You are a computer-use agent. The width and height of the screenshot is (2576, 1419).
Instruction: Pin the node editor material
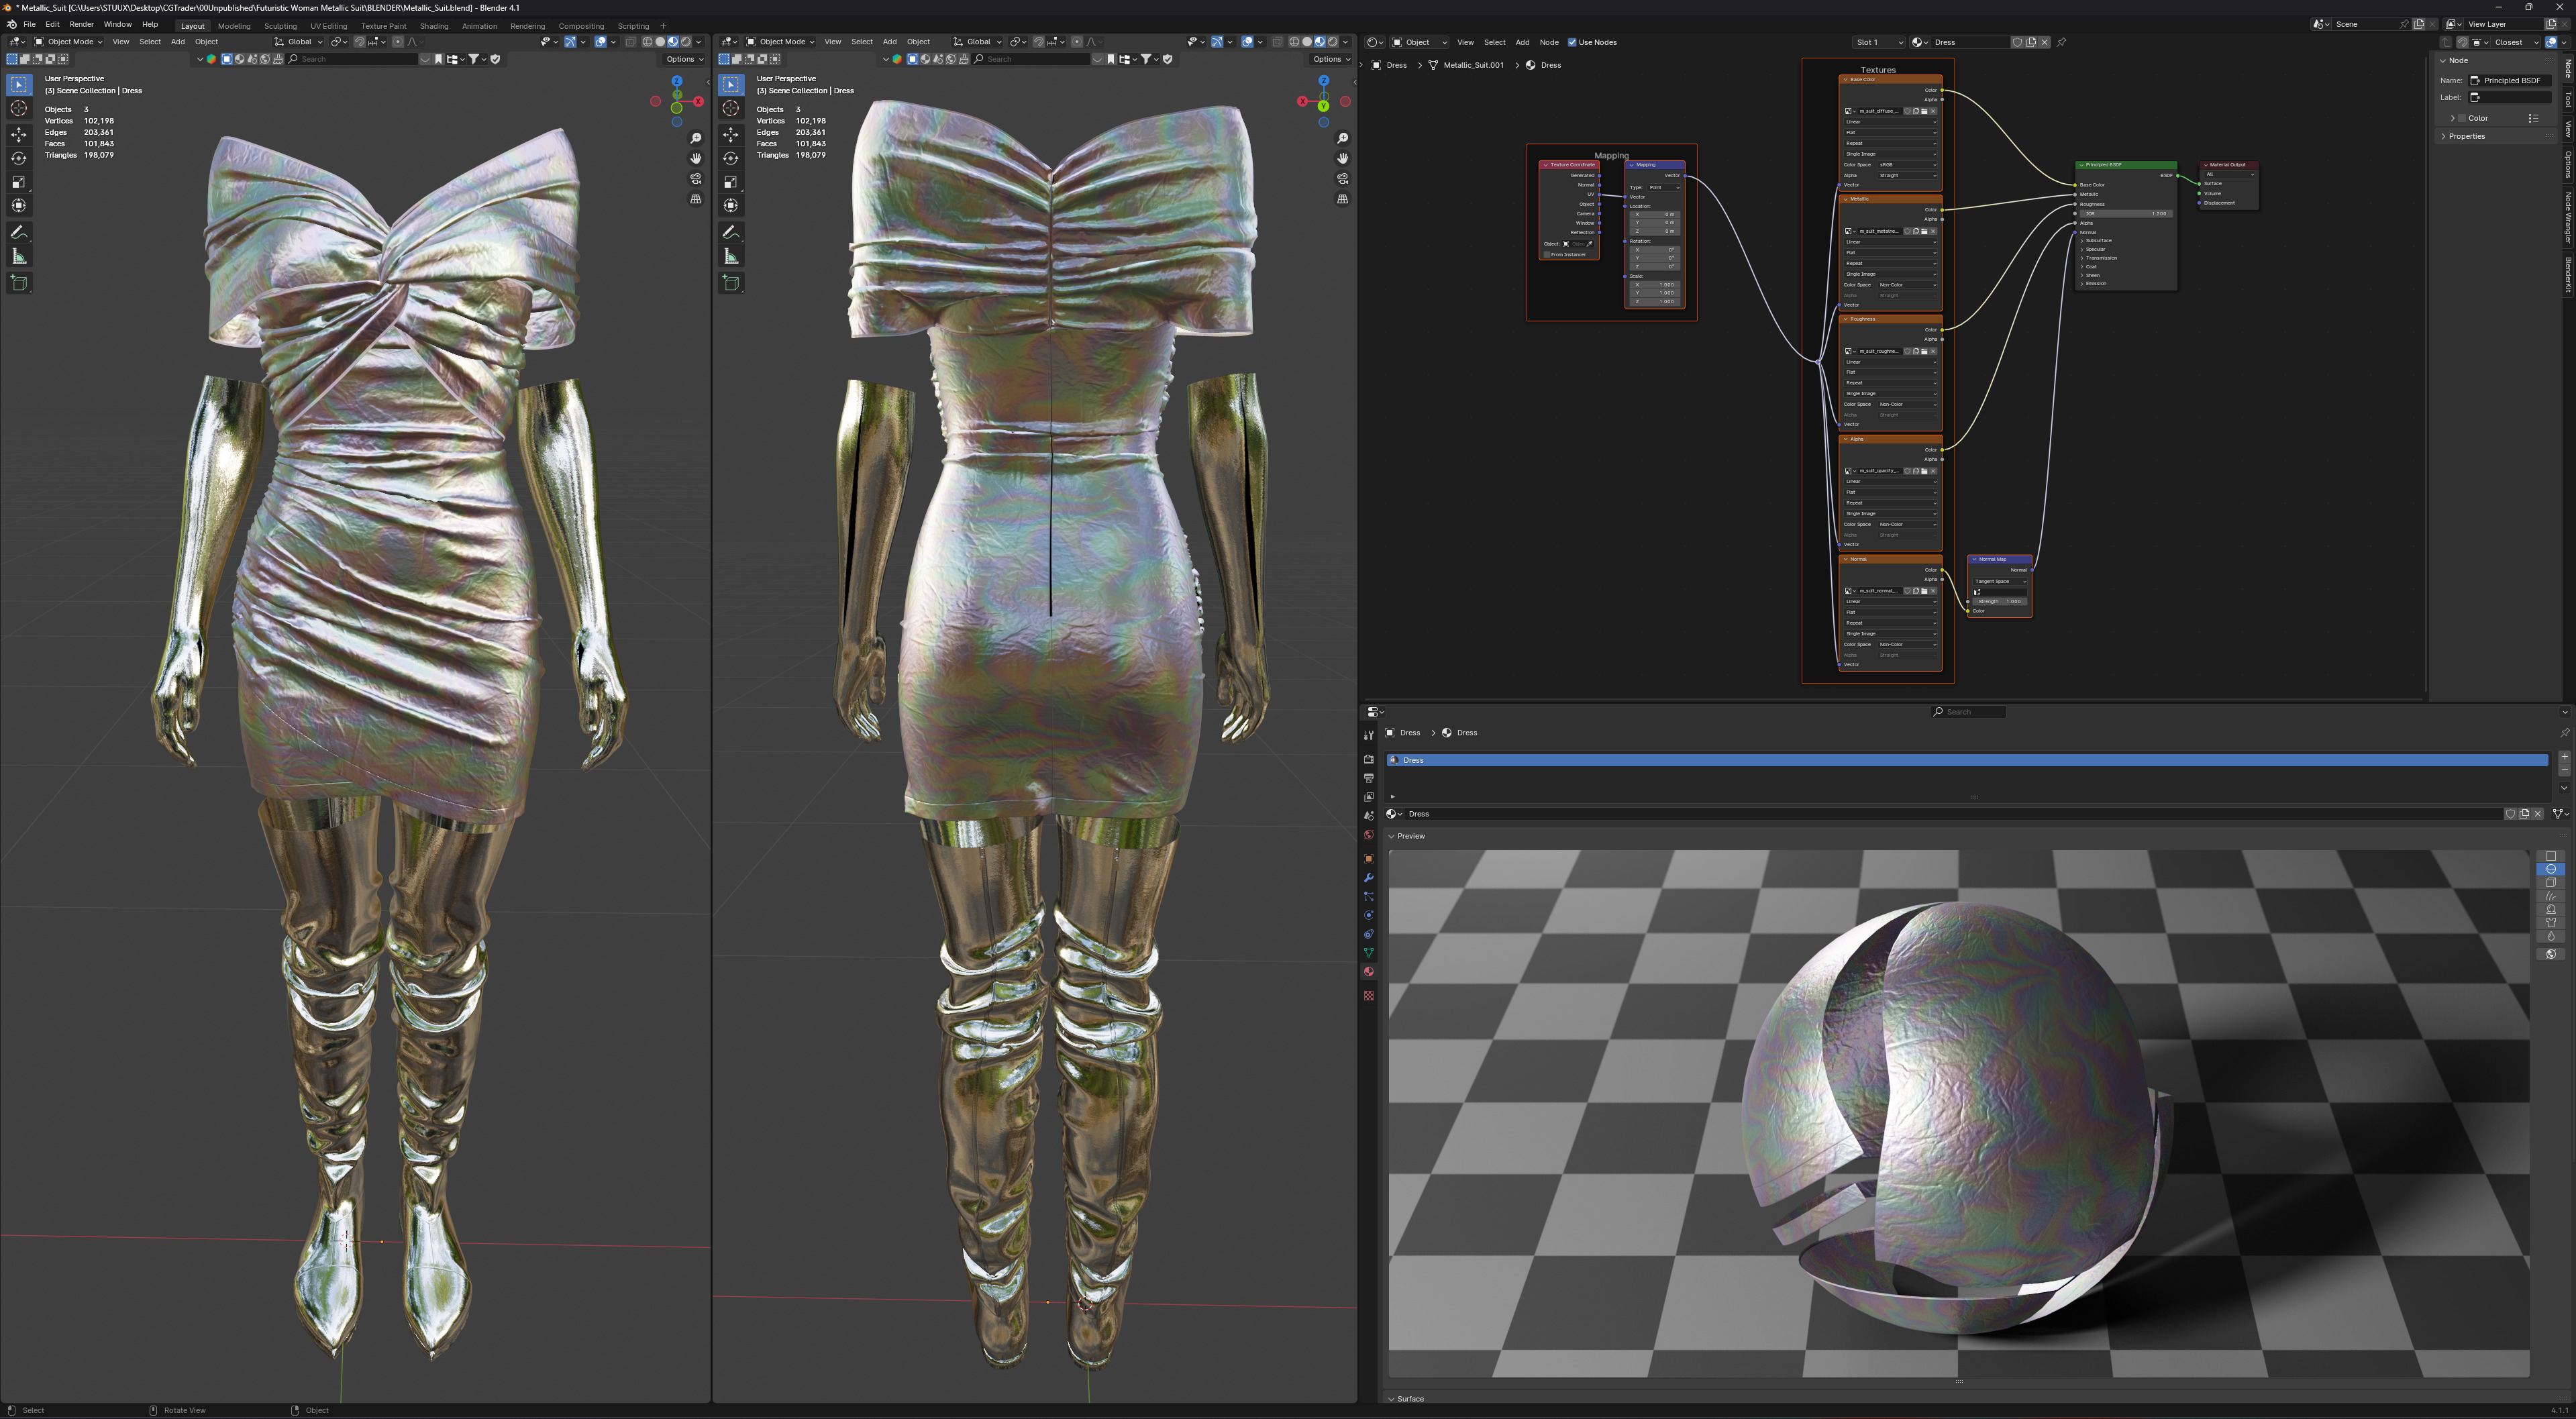point(2062,42)
